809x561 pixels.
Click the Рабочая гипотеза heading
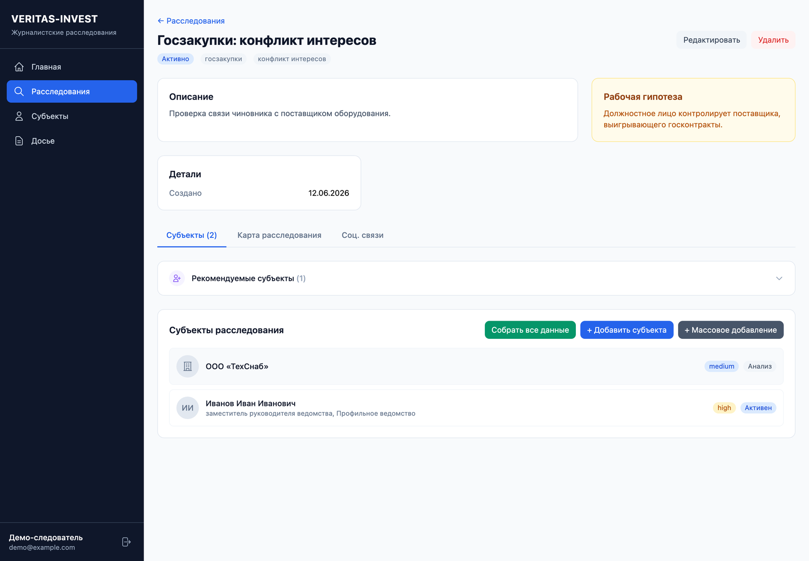pyautogui.click(x=643, y=97)
